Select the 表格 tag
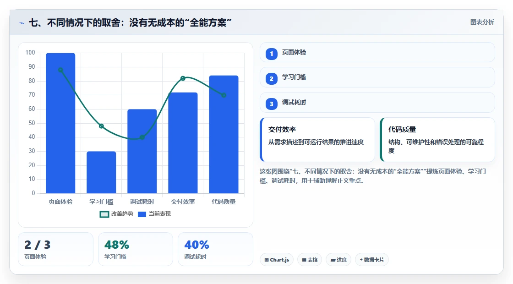513x284 pixels. pyautogui.click(x=310, y=260)
